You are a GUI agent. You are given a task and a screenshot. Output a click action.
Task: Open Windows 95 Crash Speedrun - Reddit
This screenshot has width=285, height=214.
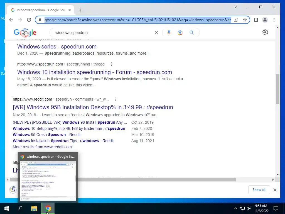tap(46, 135)
